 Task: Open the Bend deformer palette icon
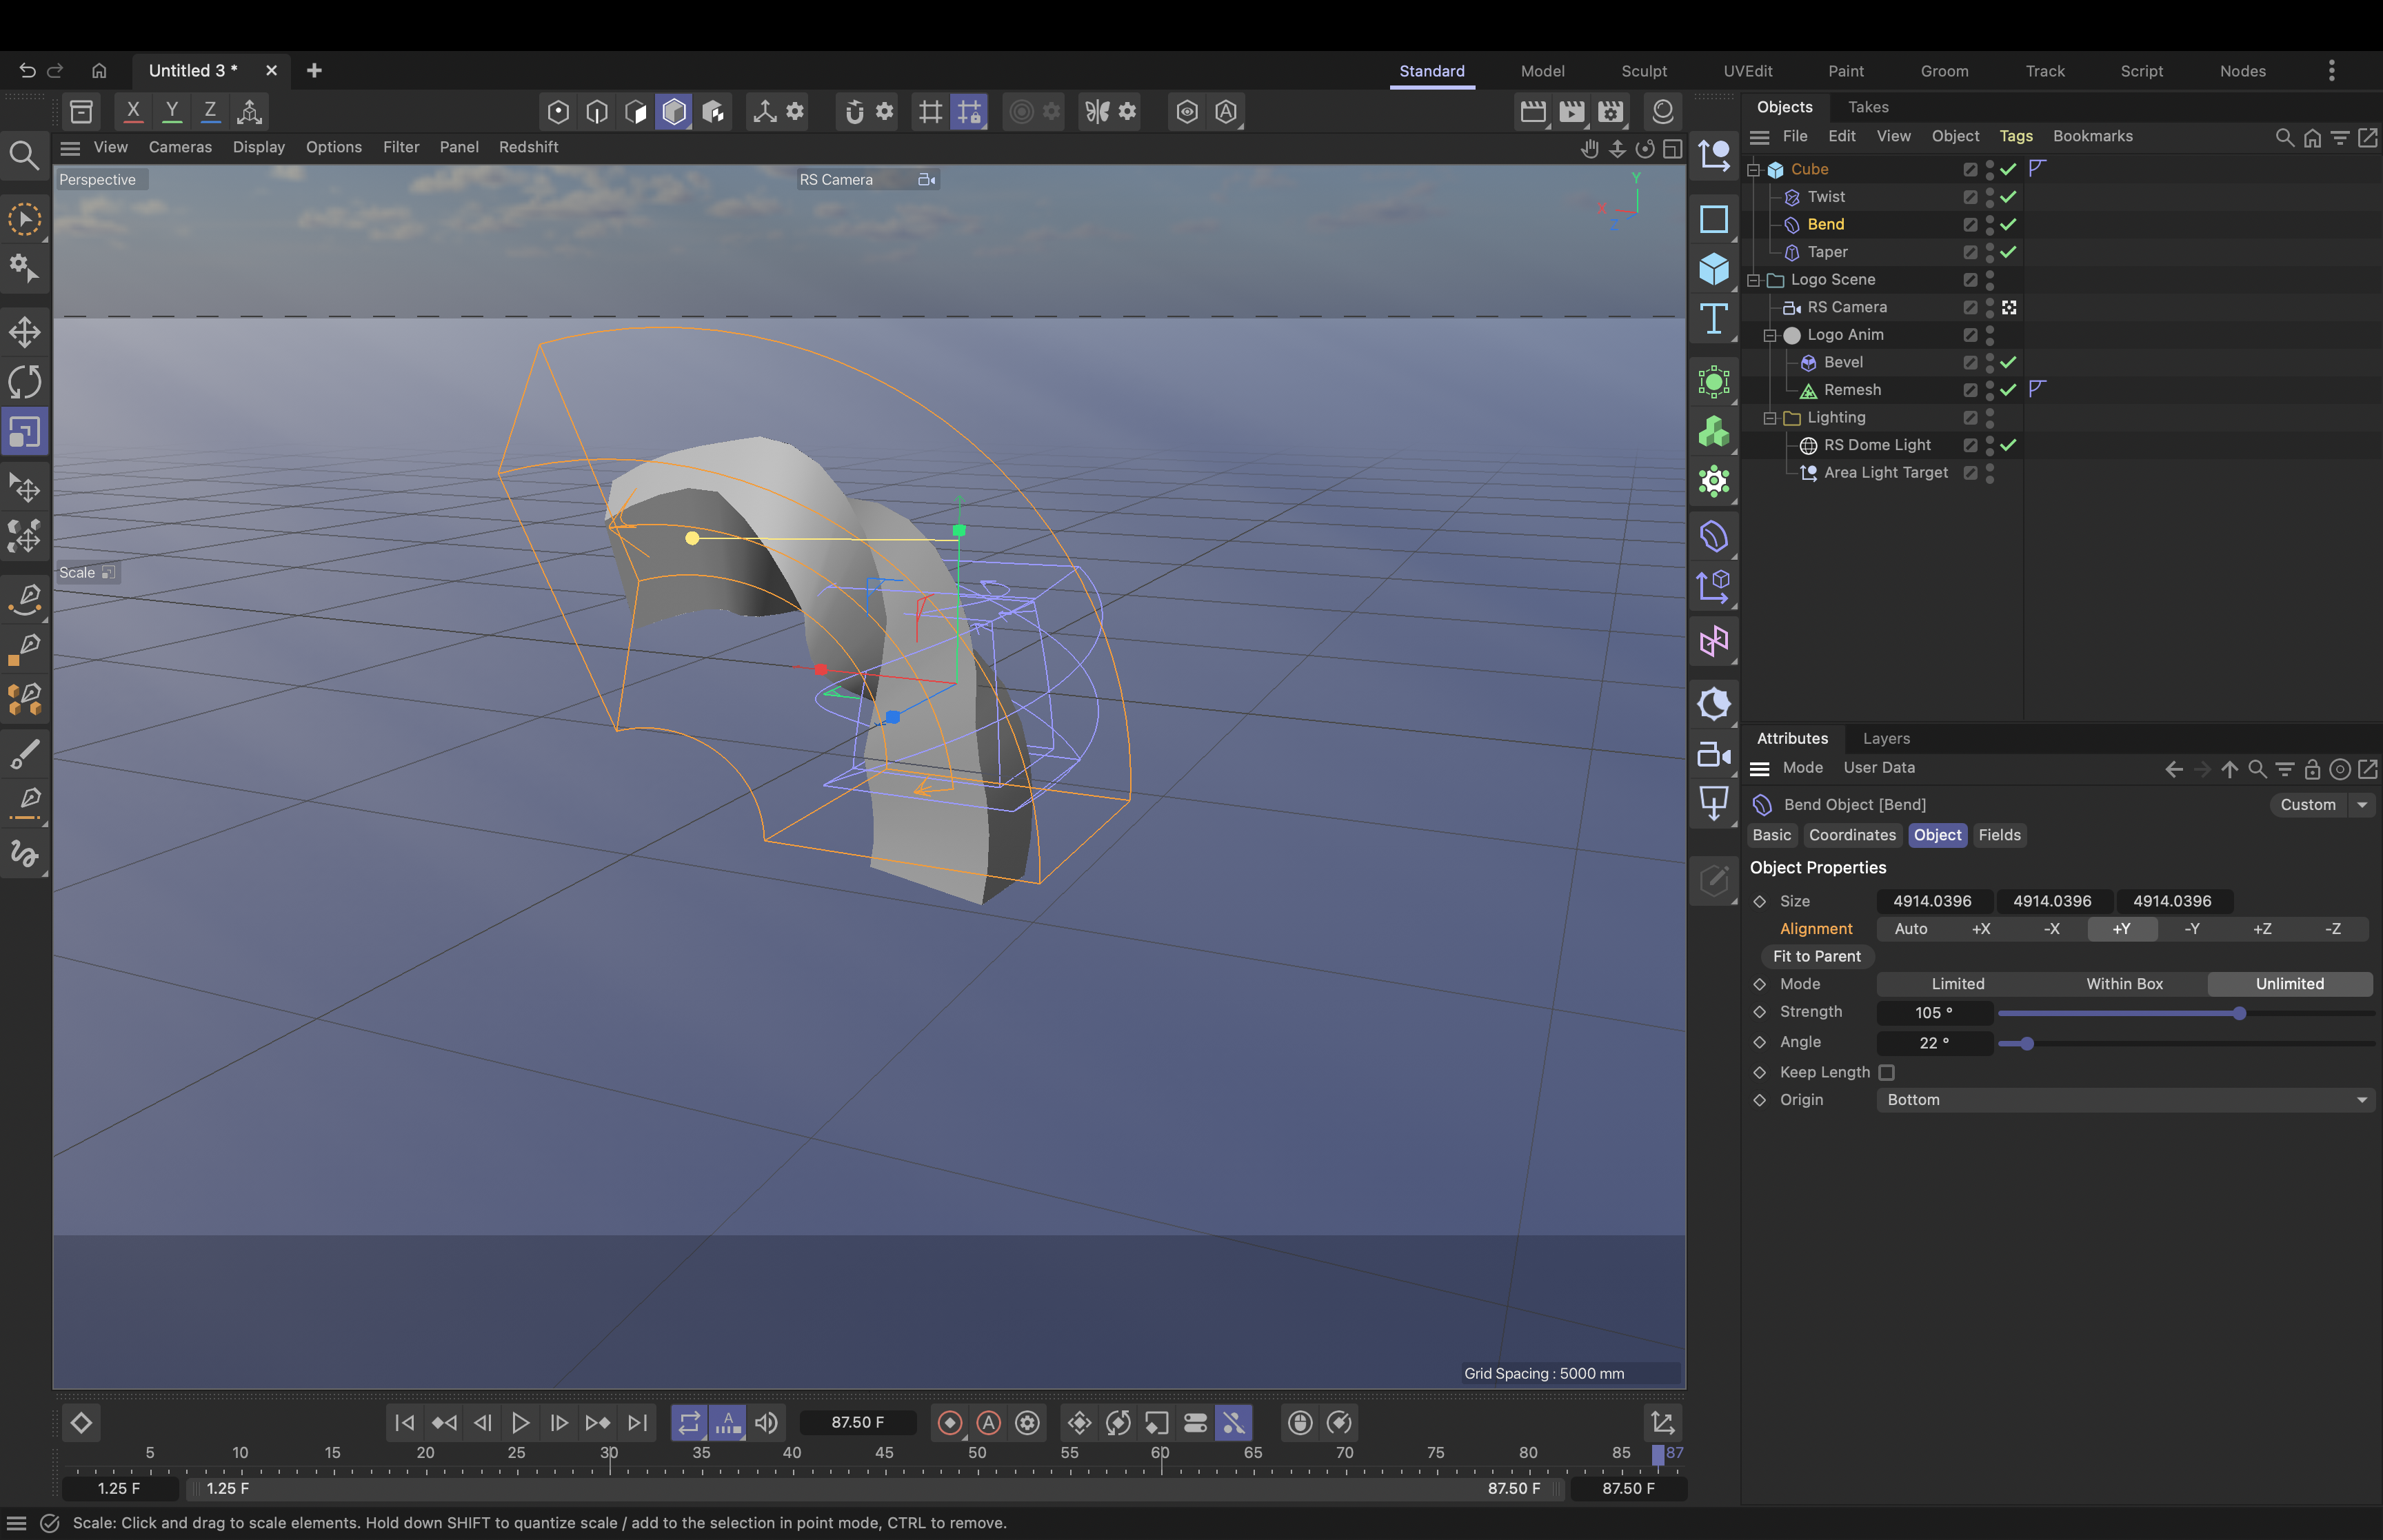click(x=1714, y=536)
